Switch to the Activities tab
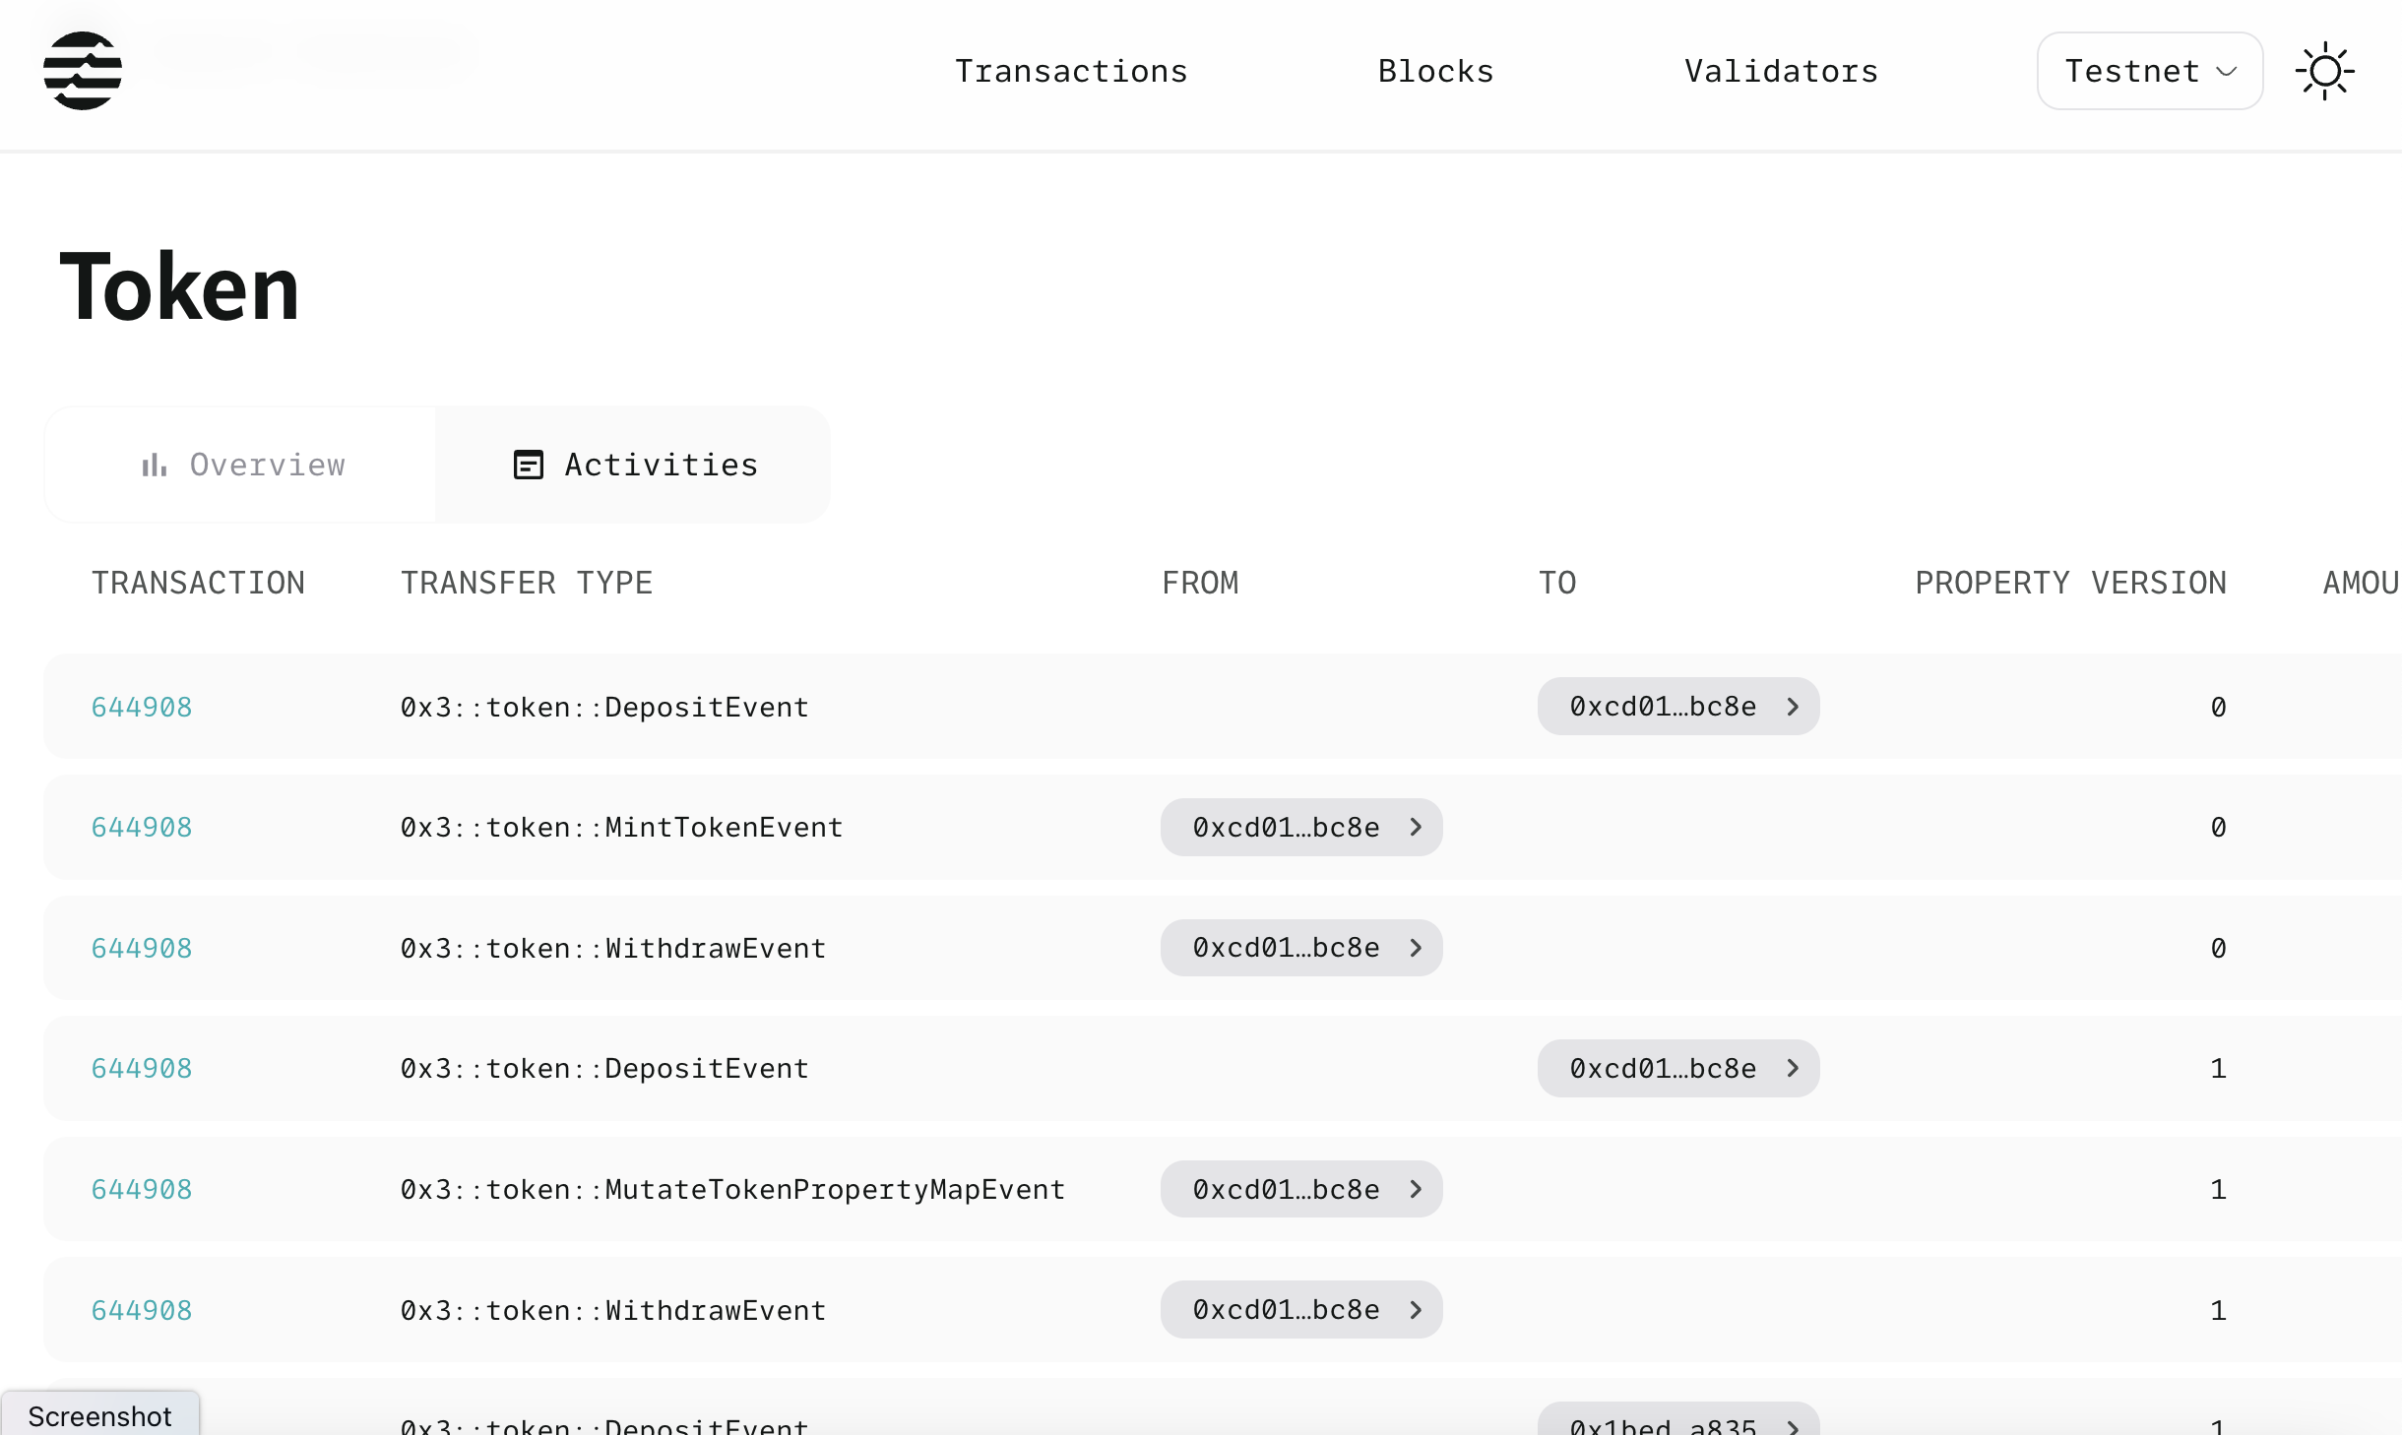Image resolution: width=2402 pixels, height=1435 pixels. click(x=633, y=465)
